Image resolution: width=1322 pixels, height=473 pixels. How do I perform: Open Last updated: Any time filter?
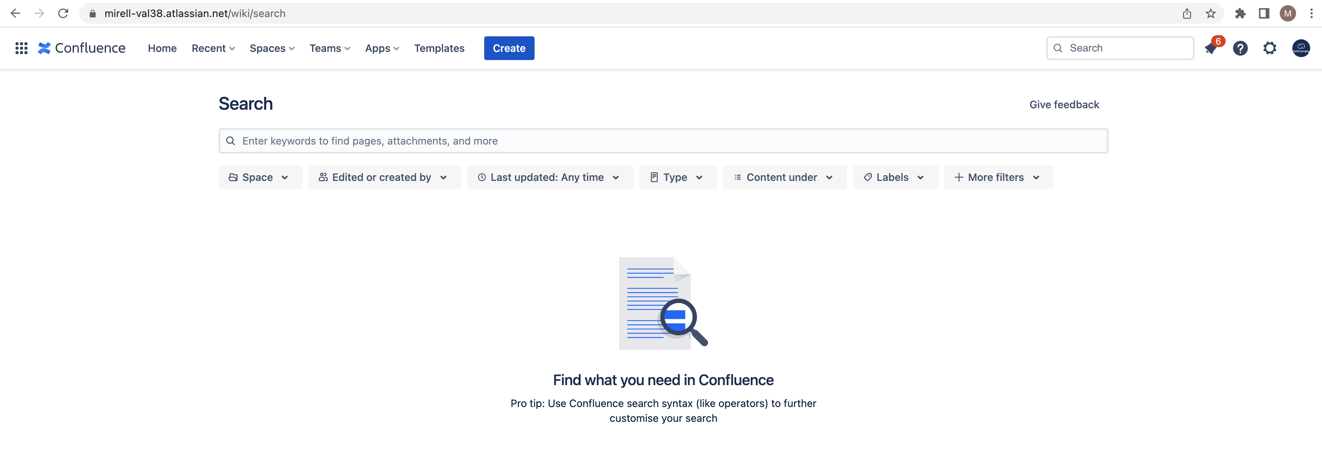[x=550, y=177]
